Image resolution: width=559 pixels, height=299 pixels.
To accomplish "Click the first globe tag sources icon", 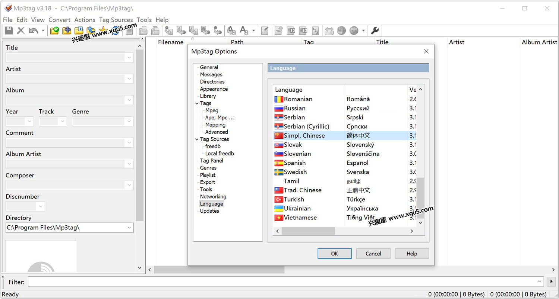I will [x=341, y=30].
